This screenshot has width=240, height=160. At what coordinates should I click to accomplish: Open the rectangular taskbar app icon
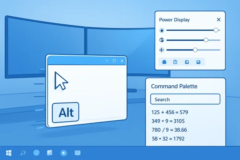click(77, 153)
